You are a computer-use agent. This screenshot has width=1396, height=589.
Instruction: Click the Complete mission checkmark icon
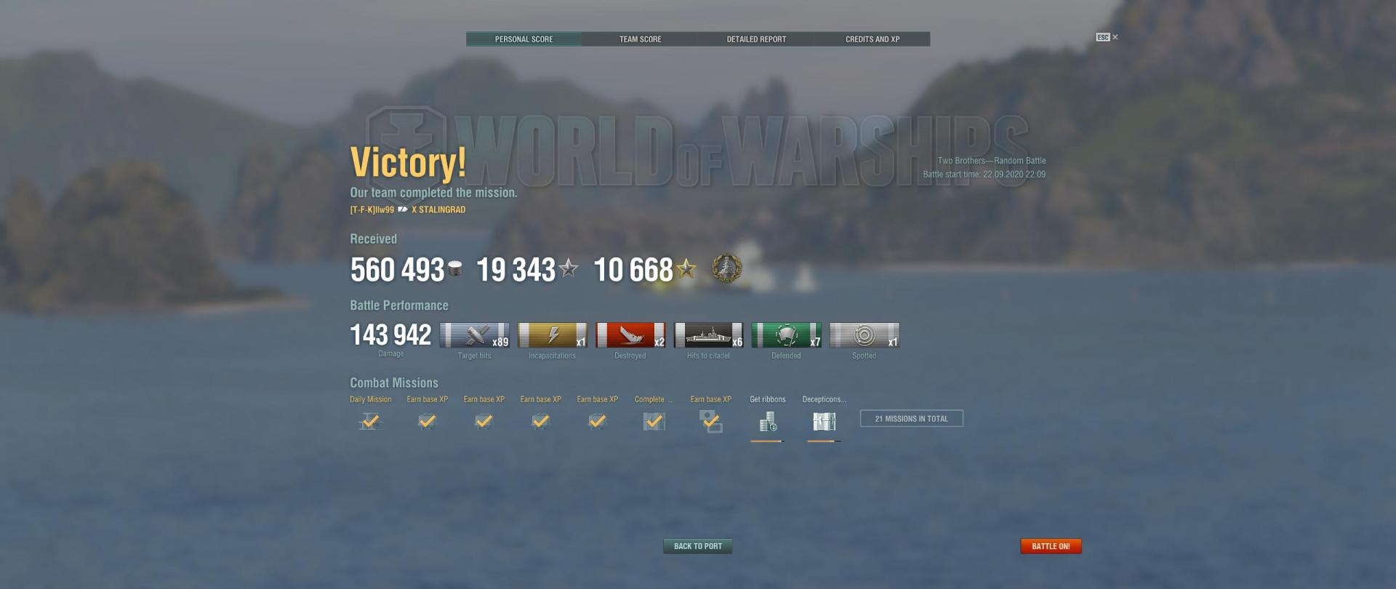[654, 421]
